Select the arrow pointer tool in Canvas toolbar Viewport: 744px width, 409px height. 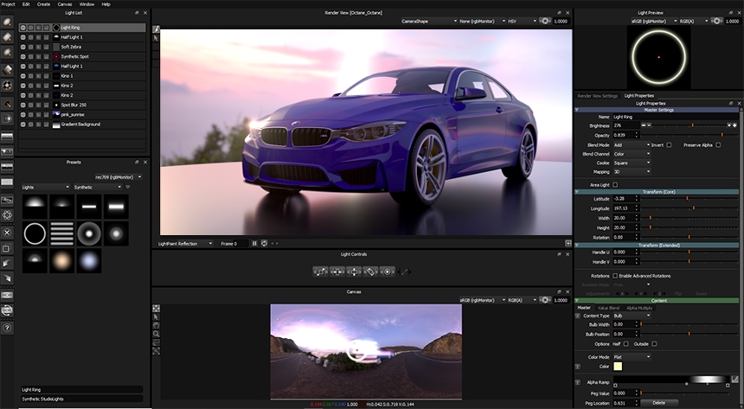click(x=156, y=317)
